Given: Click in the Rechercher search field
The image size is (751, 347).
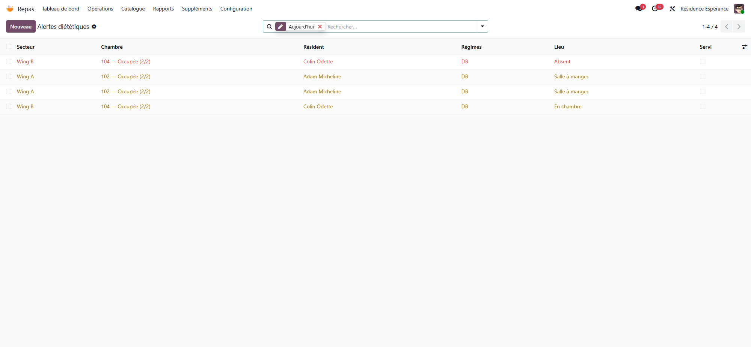Looking at the screenshot, I should 401,27.
